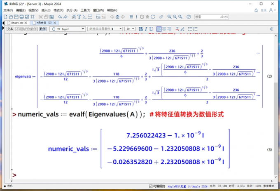Open the font family dropdown

pos(105,29)
